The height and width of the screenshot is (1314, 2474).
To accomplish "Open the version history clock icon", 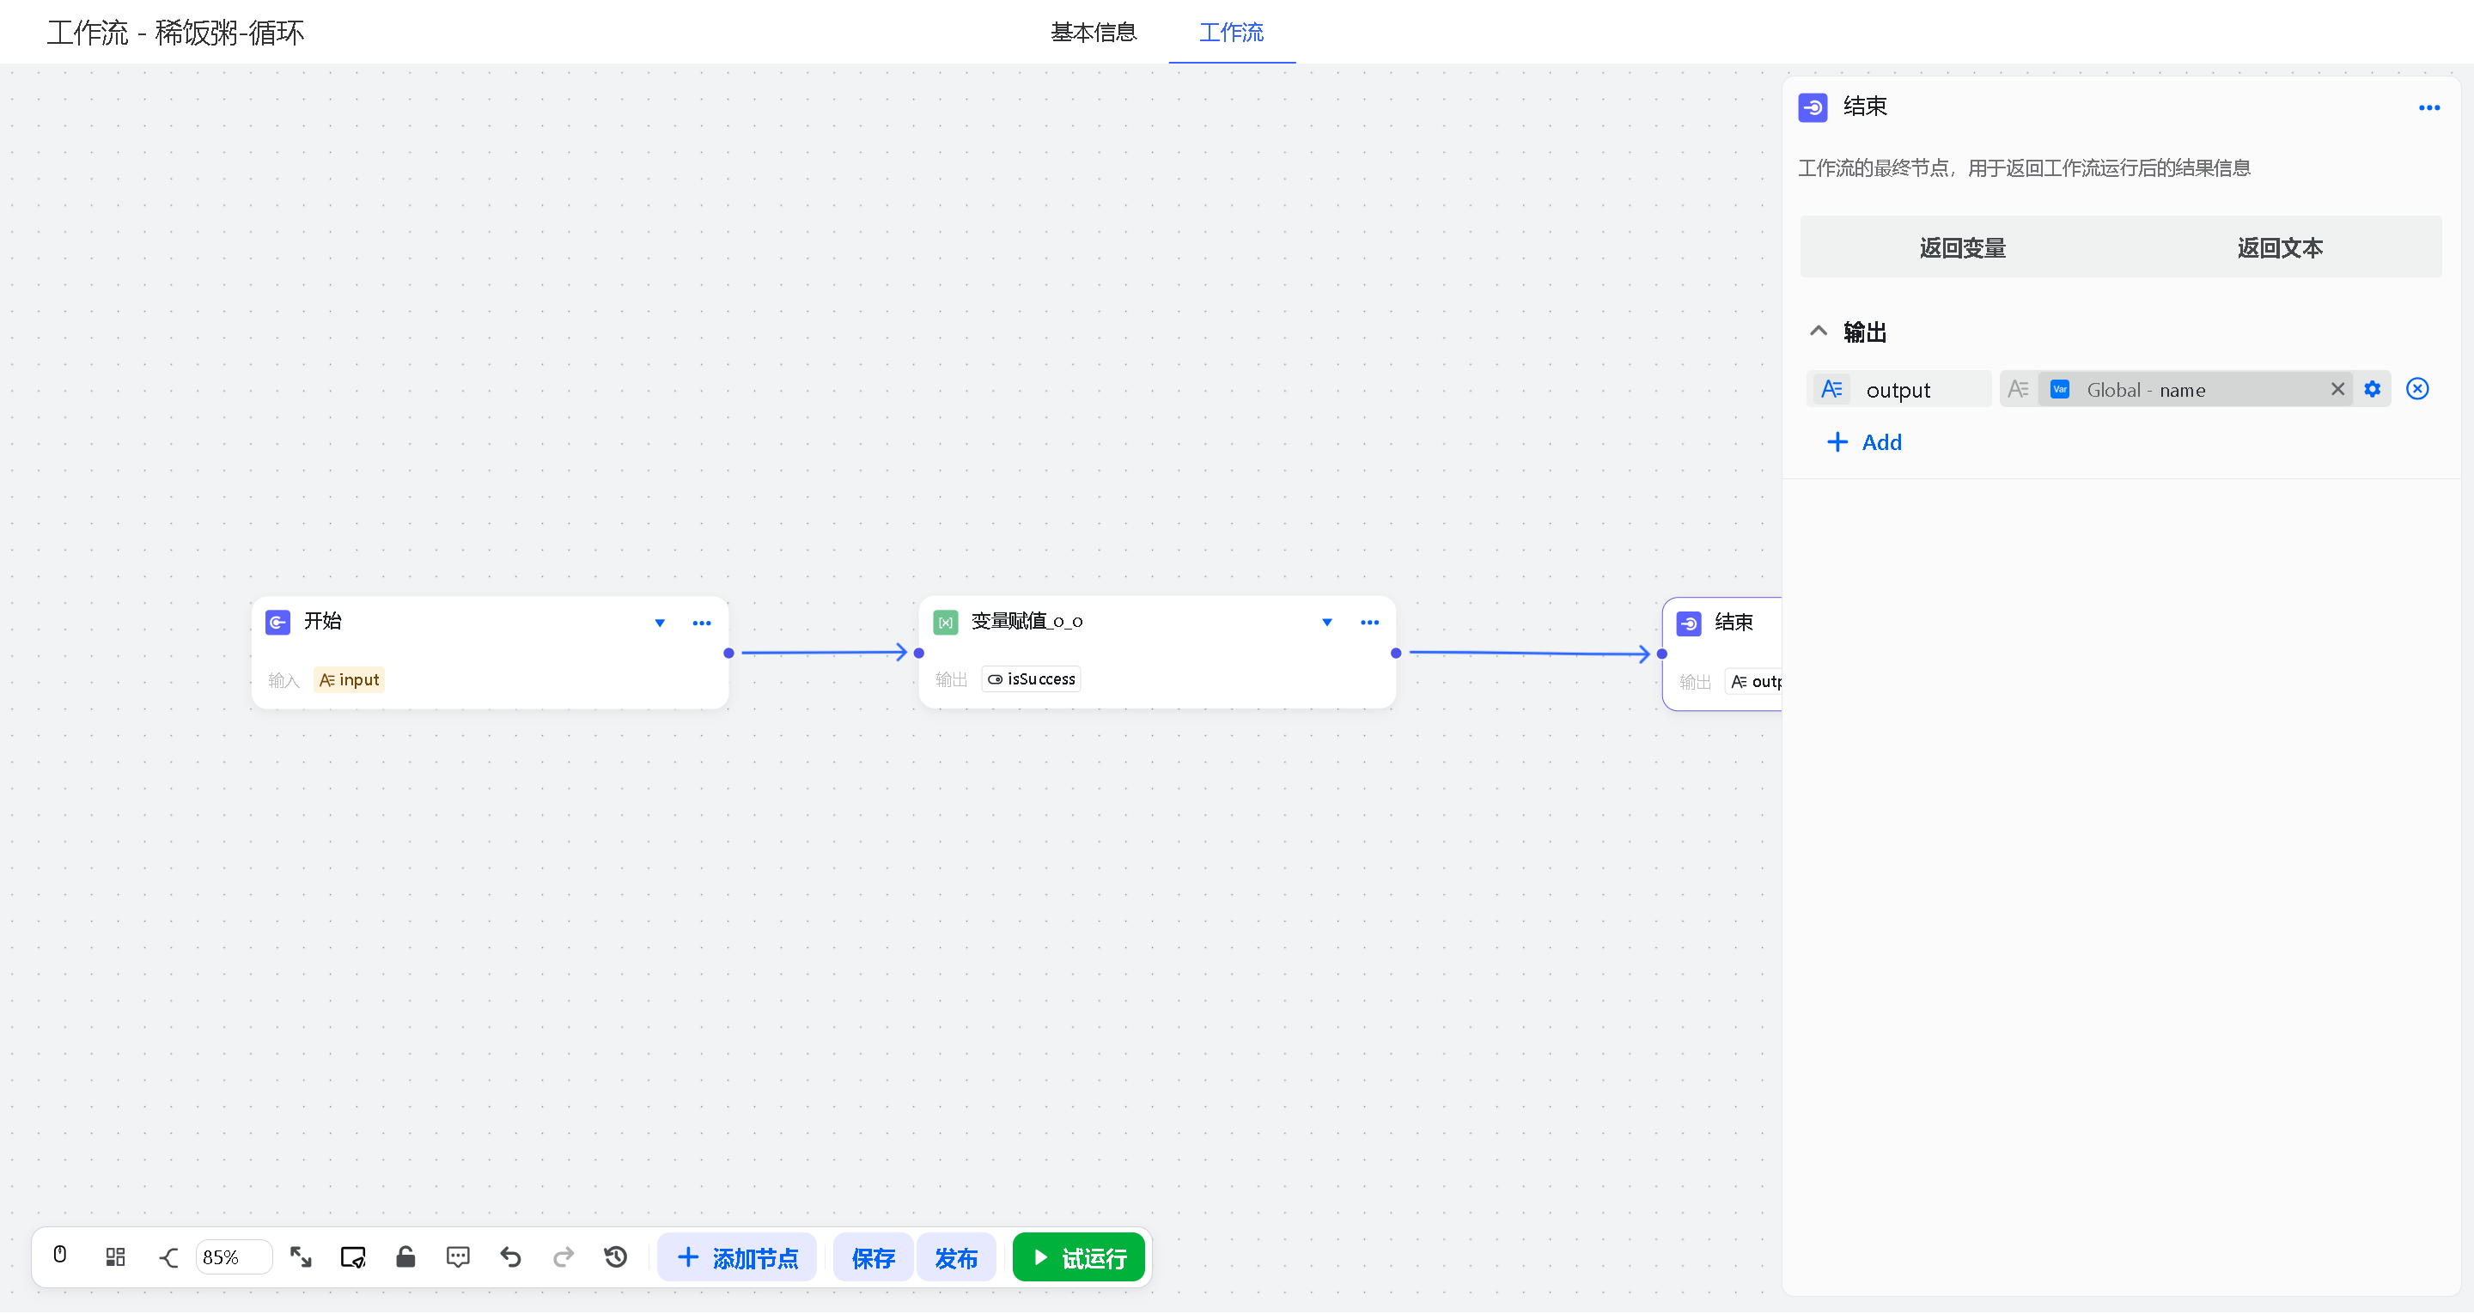I will [x=616, y=1257].
